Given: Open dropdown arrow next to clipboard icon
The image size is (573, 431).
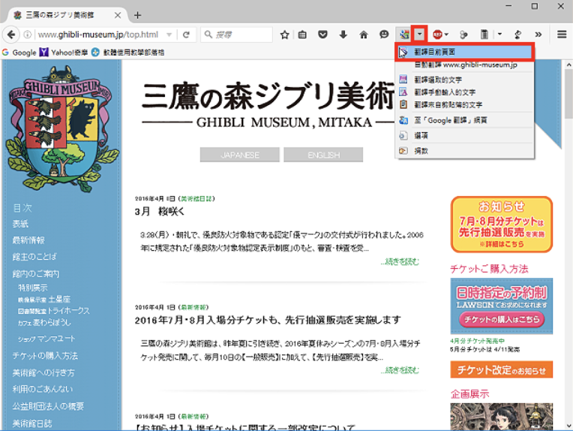Looking at the screenshot, I should coord(499,35).
